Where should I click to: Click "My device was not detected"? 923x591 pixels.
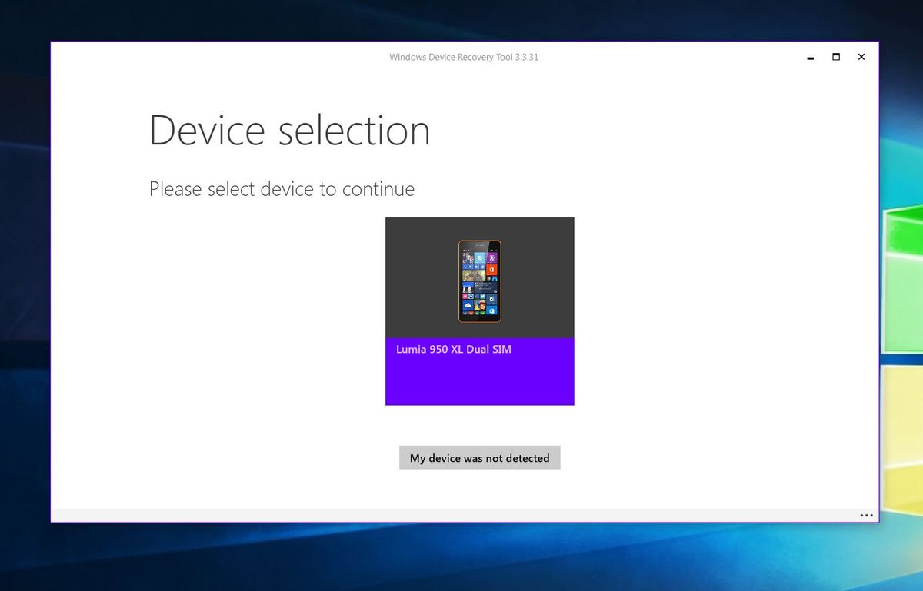point(479,457)
